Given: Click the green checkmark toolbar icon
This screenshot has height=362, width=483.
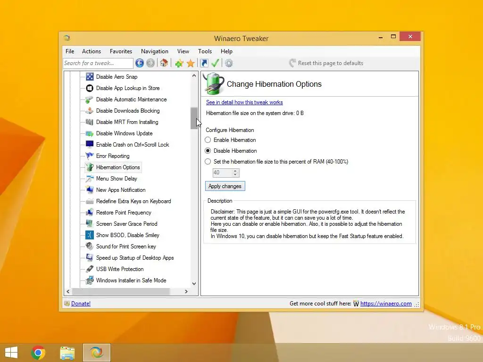Looking at the screenshot, I should coord(215,63).
